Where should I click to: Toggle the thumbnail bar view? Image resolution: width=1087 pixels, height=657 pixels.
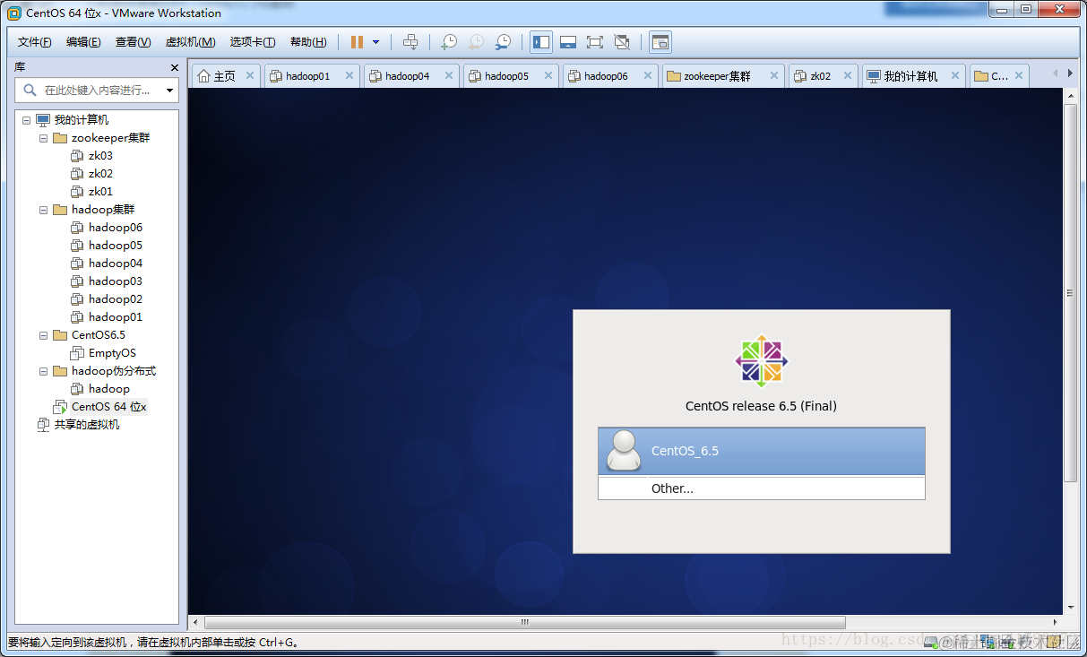[567, 42]
